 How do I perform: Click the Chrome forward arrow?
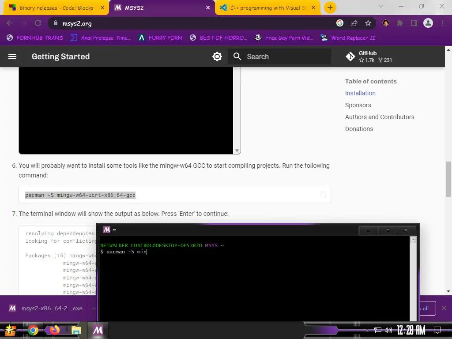tap(24, 23)
